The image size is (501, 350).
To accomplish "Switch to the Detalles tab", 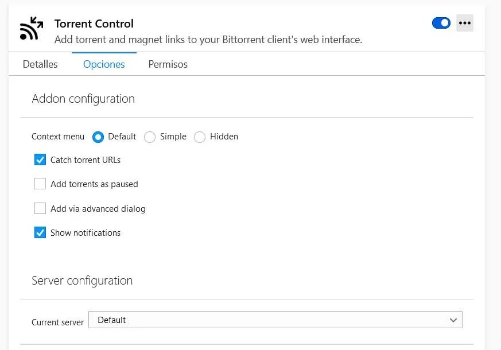I will [40, 64].
